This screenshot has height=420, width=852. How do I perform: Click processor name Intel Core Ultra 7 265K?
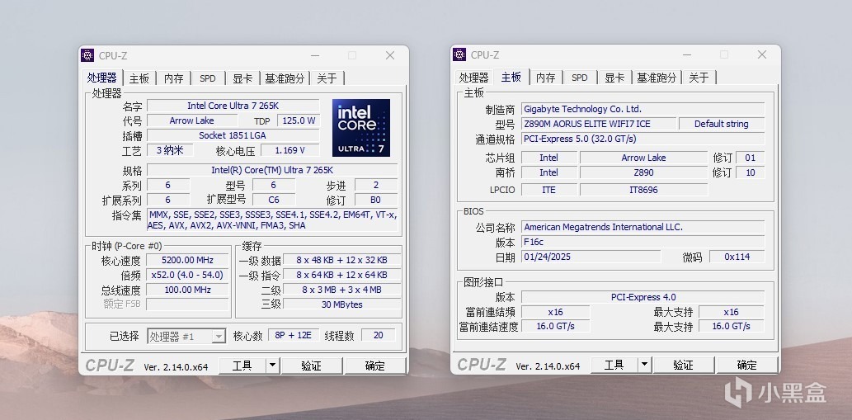click(x=233, y=106)
